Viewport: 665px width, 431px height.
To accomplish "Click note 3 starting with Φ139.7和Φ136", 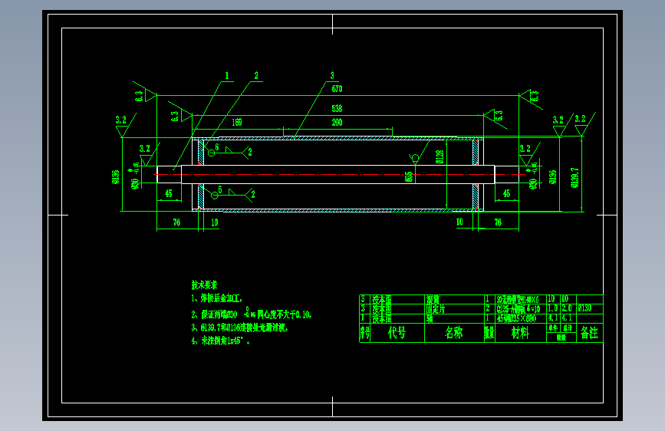I will (x=239, y=327).
